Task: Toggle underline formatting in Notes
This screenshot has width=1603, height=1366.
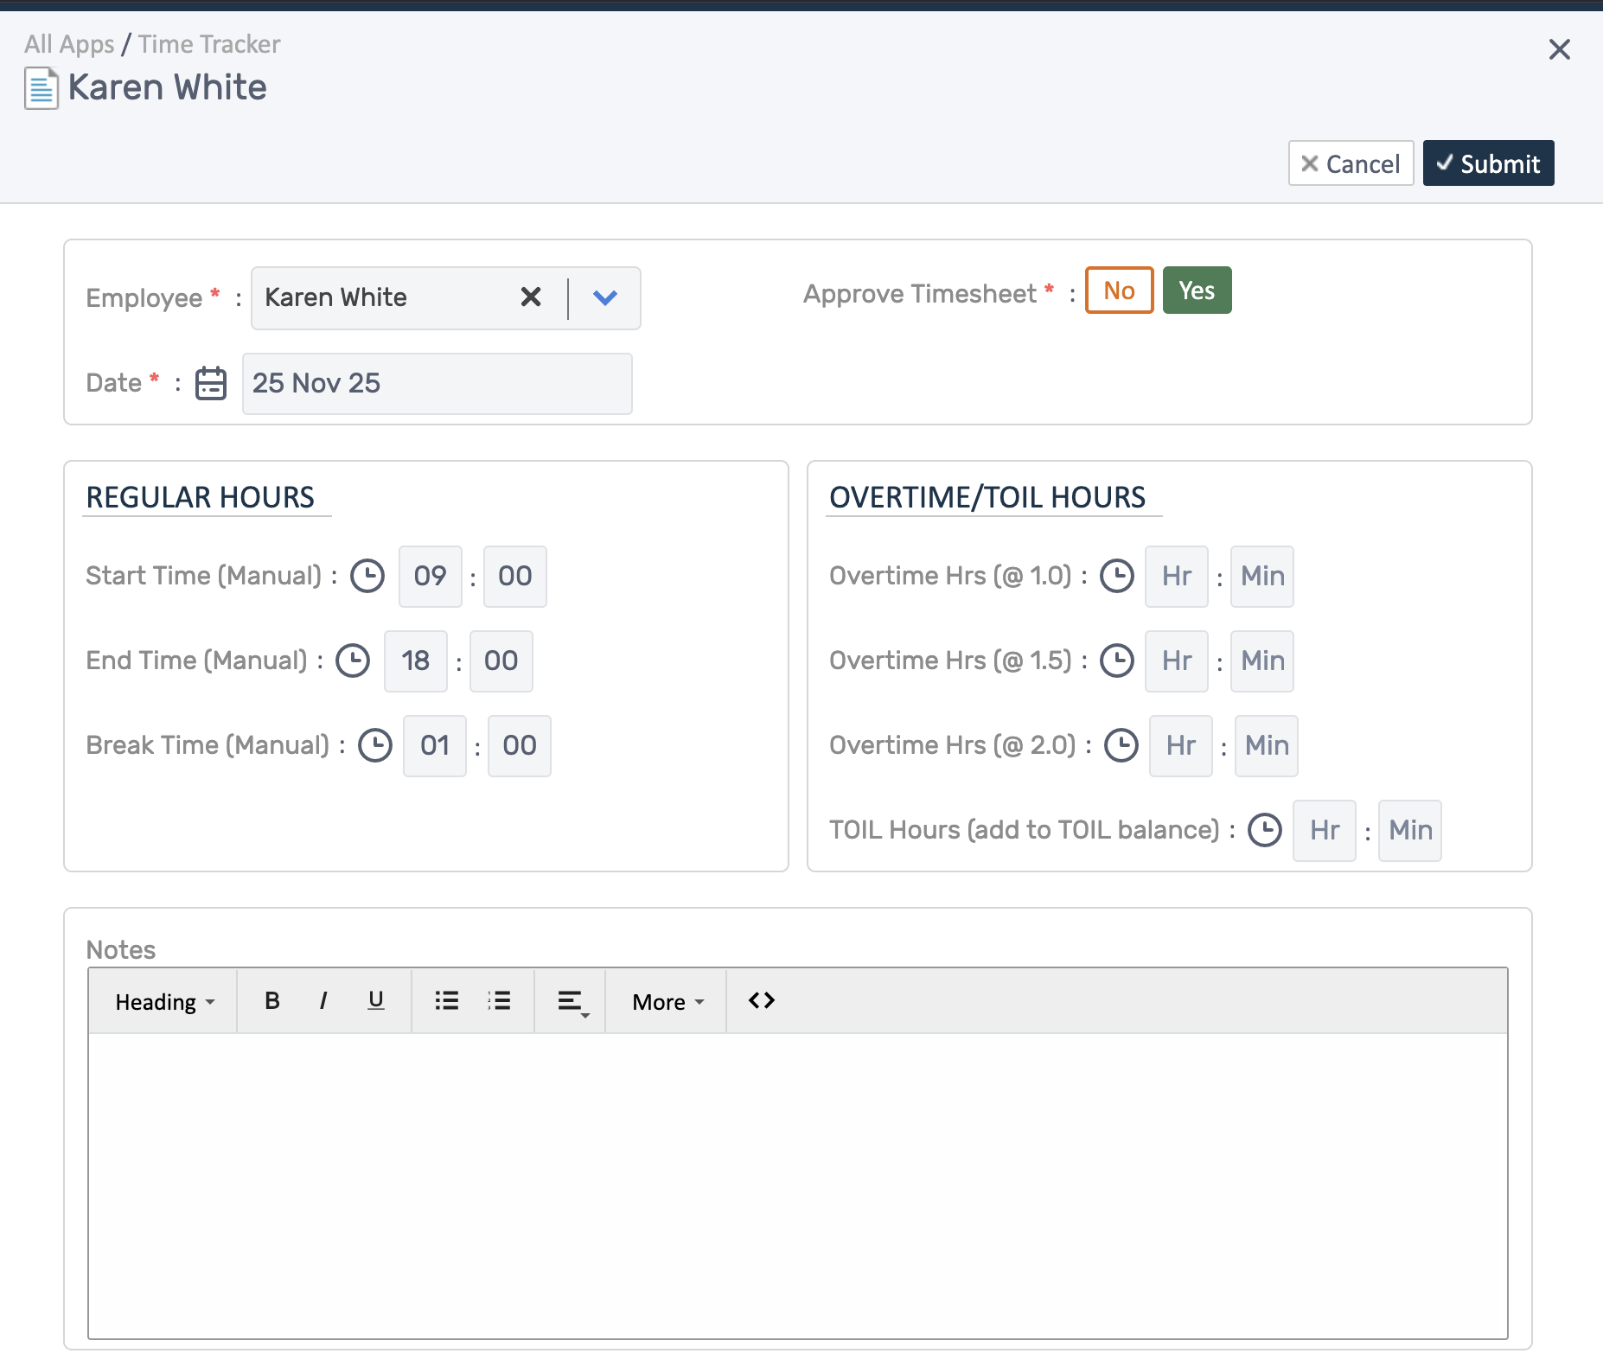Action: 375,1000
